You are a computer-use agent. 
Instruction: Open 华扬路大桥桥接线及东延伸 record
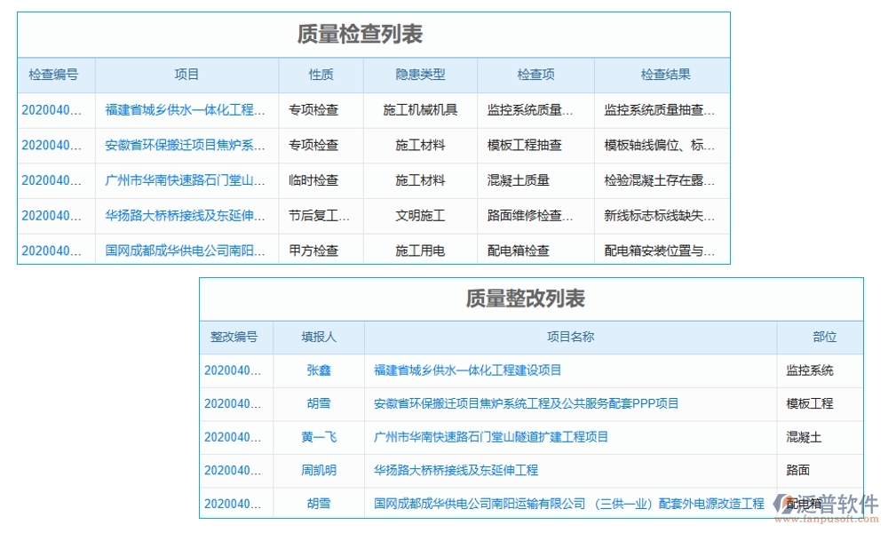(x=185, y=215)
